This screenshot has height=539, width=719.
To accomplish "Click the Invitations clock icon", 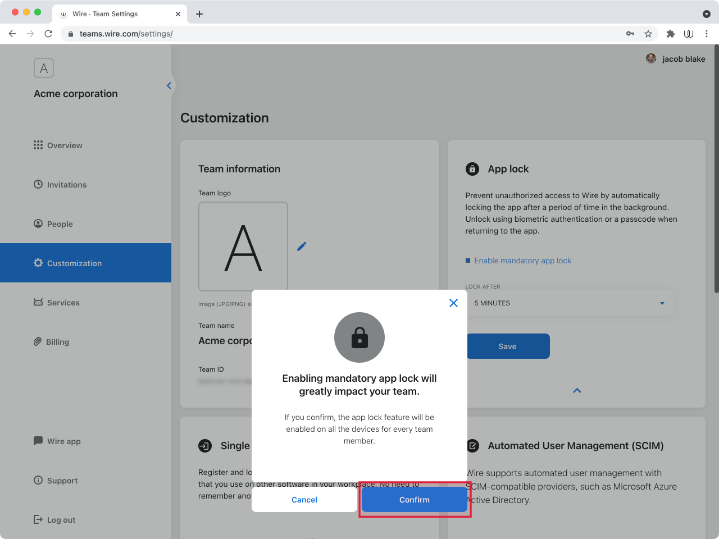I will [38, 184].
